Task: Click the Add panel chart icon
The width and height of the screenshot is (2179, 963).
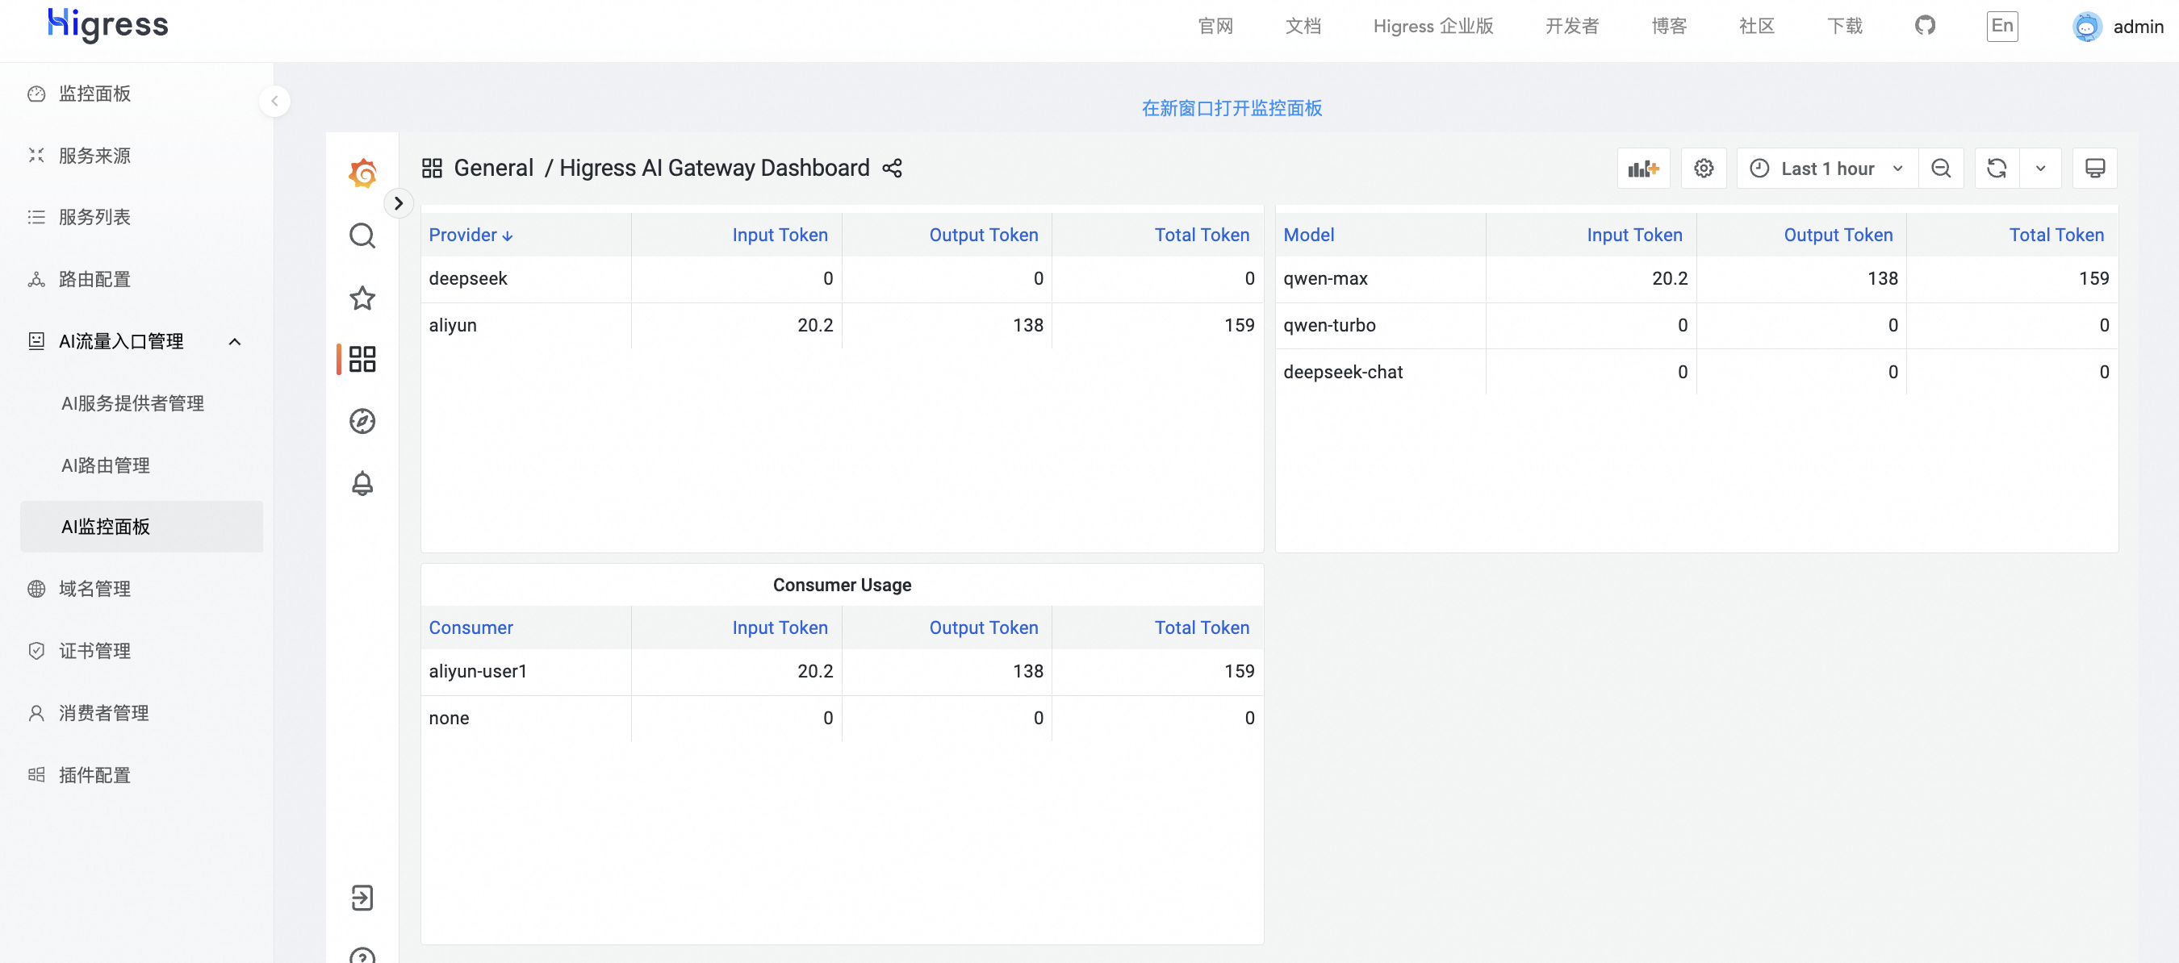Action: tap(1642, 169)
